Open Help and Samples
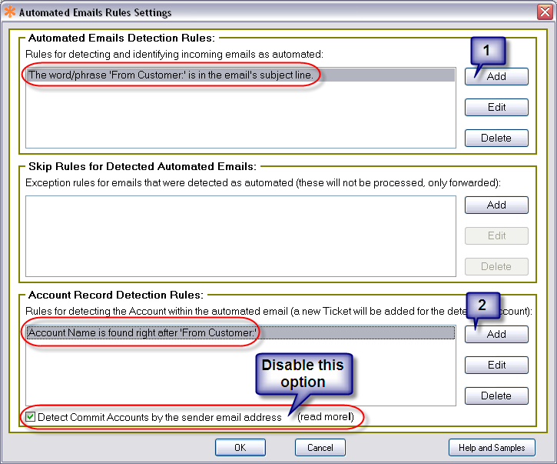This screenshot has height=464, width=557. coord(492,447)
